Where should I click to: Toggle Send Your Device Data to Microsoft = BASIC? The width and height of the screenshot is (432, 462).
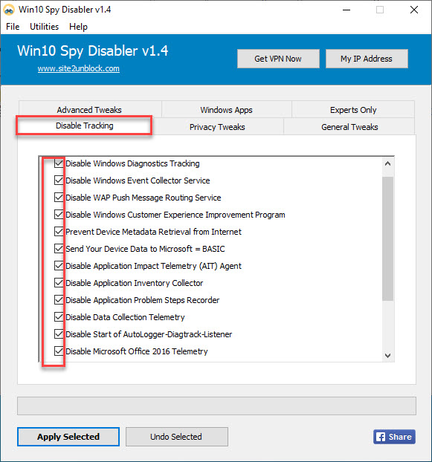tap(59, 249)
